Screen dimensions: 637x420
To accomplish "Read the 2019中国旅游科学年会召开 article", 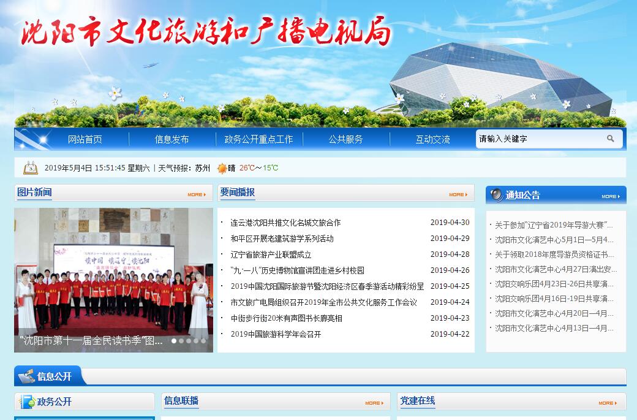I will coord(276,334).
